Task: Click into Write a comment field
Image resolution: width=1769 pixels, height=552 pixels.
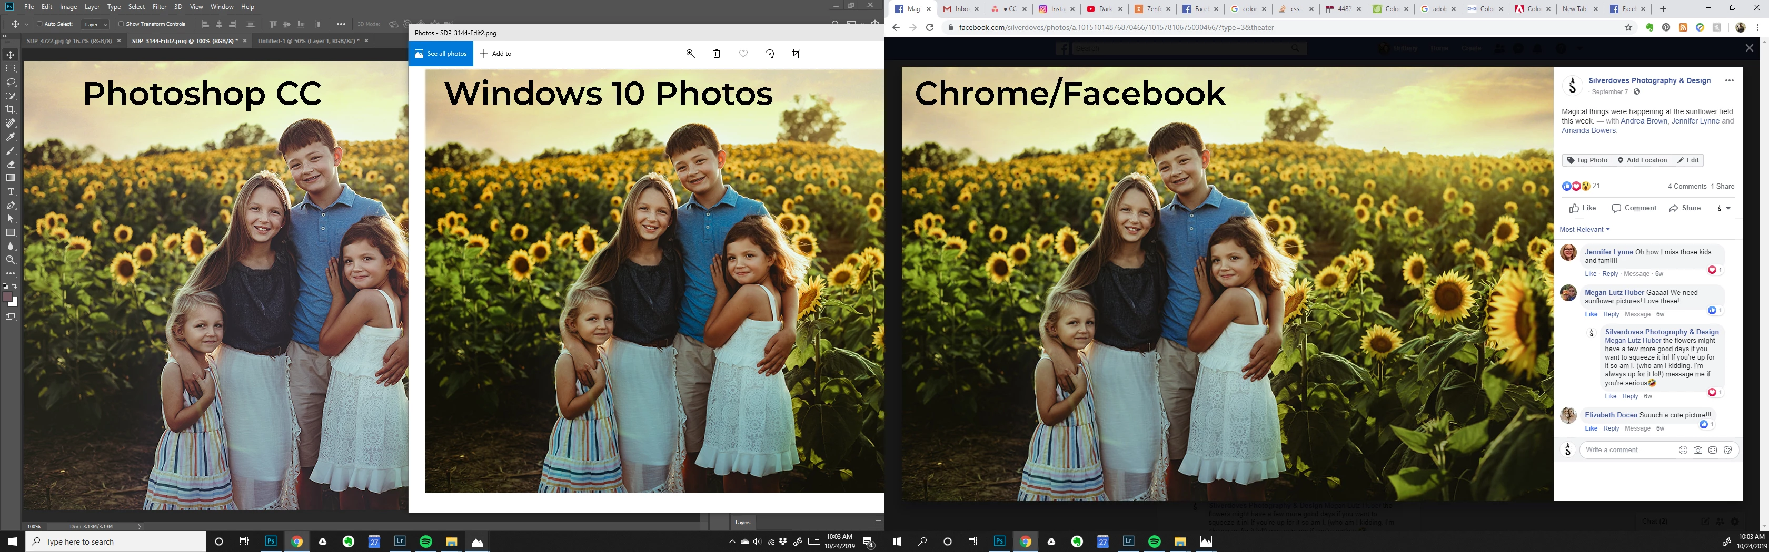Action: (x=1628, y=451)
